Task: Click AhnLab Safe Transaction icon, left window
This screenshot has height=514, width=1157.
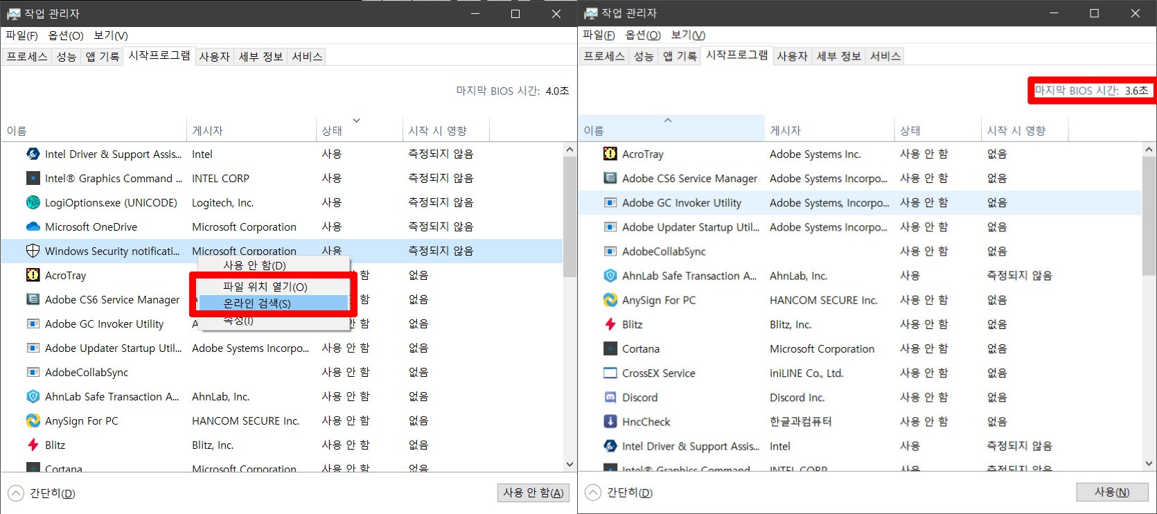Action: (x=33, y=396)
